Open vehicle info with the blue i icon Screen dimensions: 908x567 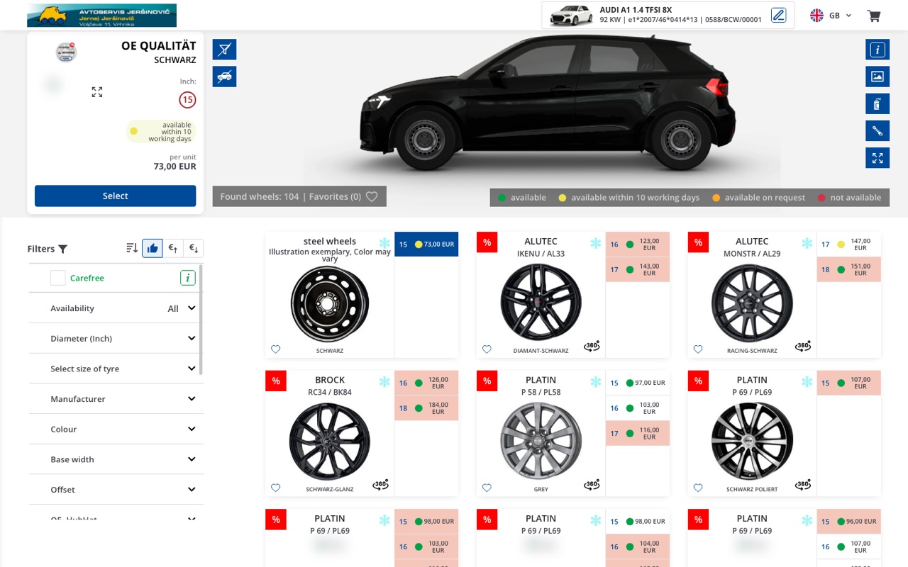pos(877,50)
